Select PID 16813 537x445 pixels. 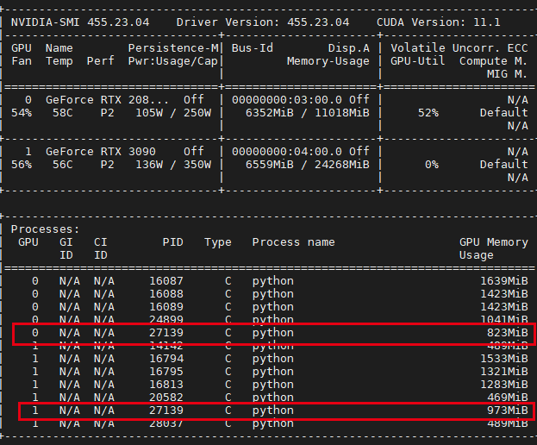(166, 385)
